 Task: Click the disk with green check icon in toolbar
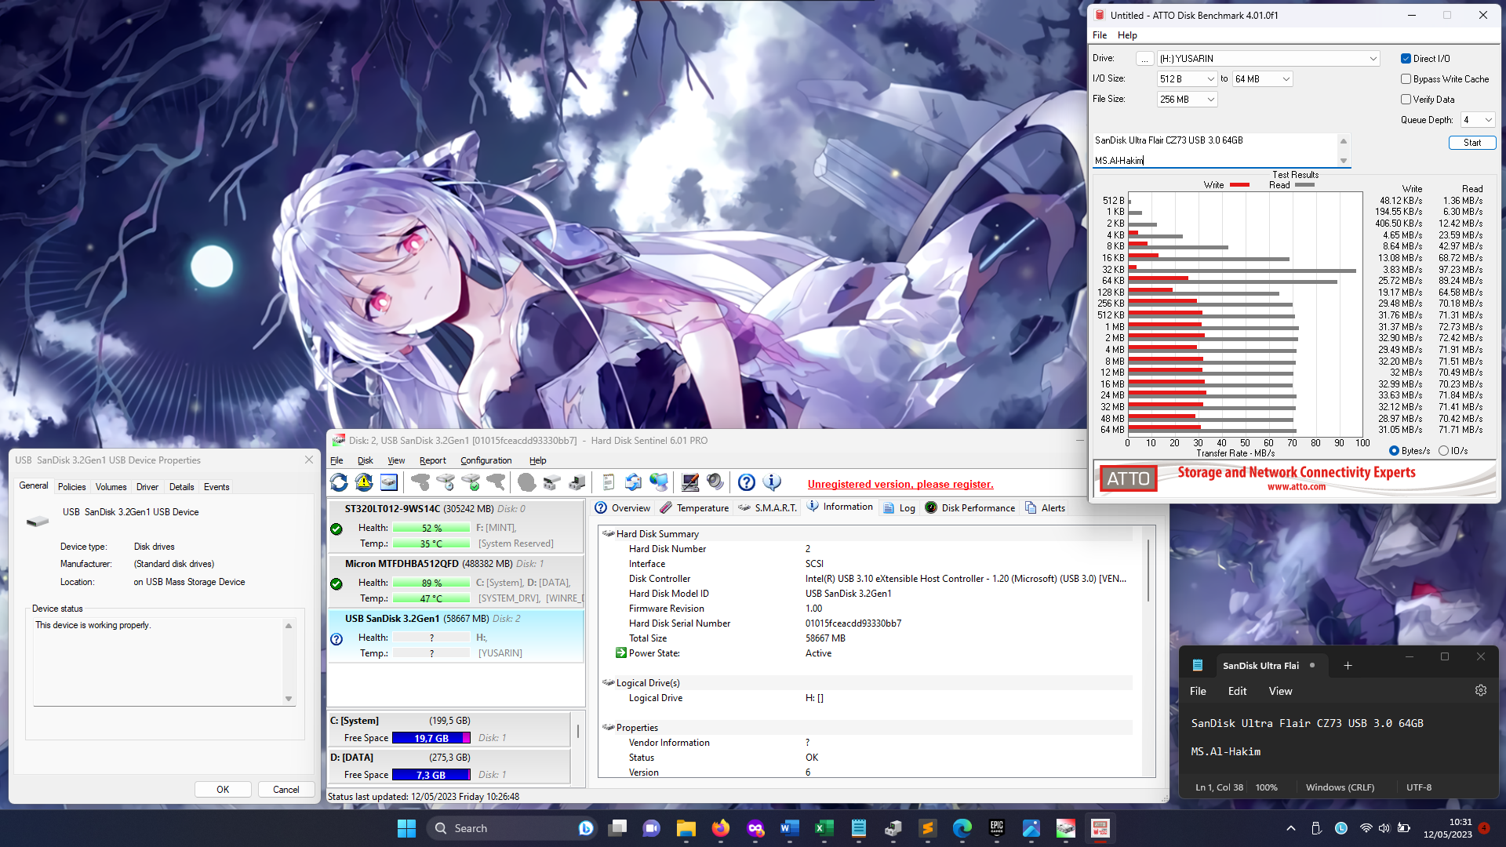coord(471,483)
